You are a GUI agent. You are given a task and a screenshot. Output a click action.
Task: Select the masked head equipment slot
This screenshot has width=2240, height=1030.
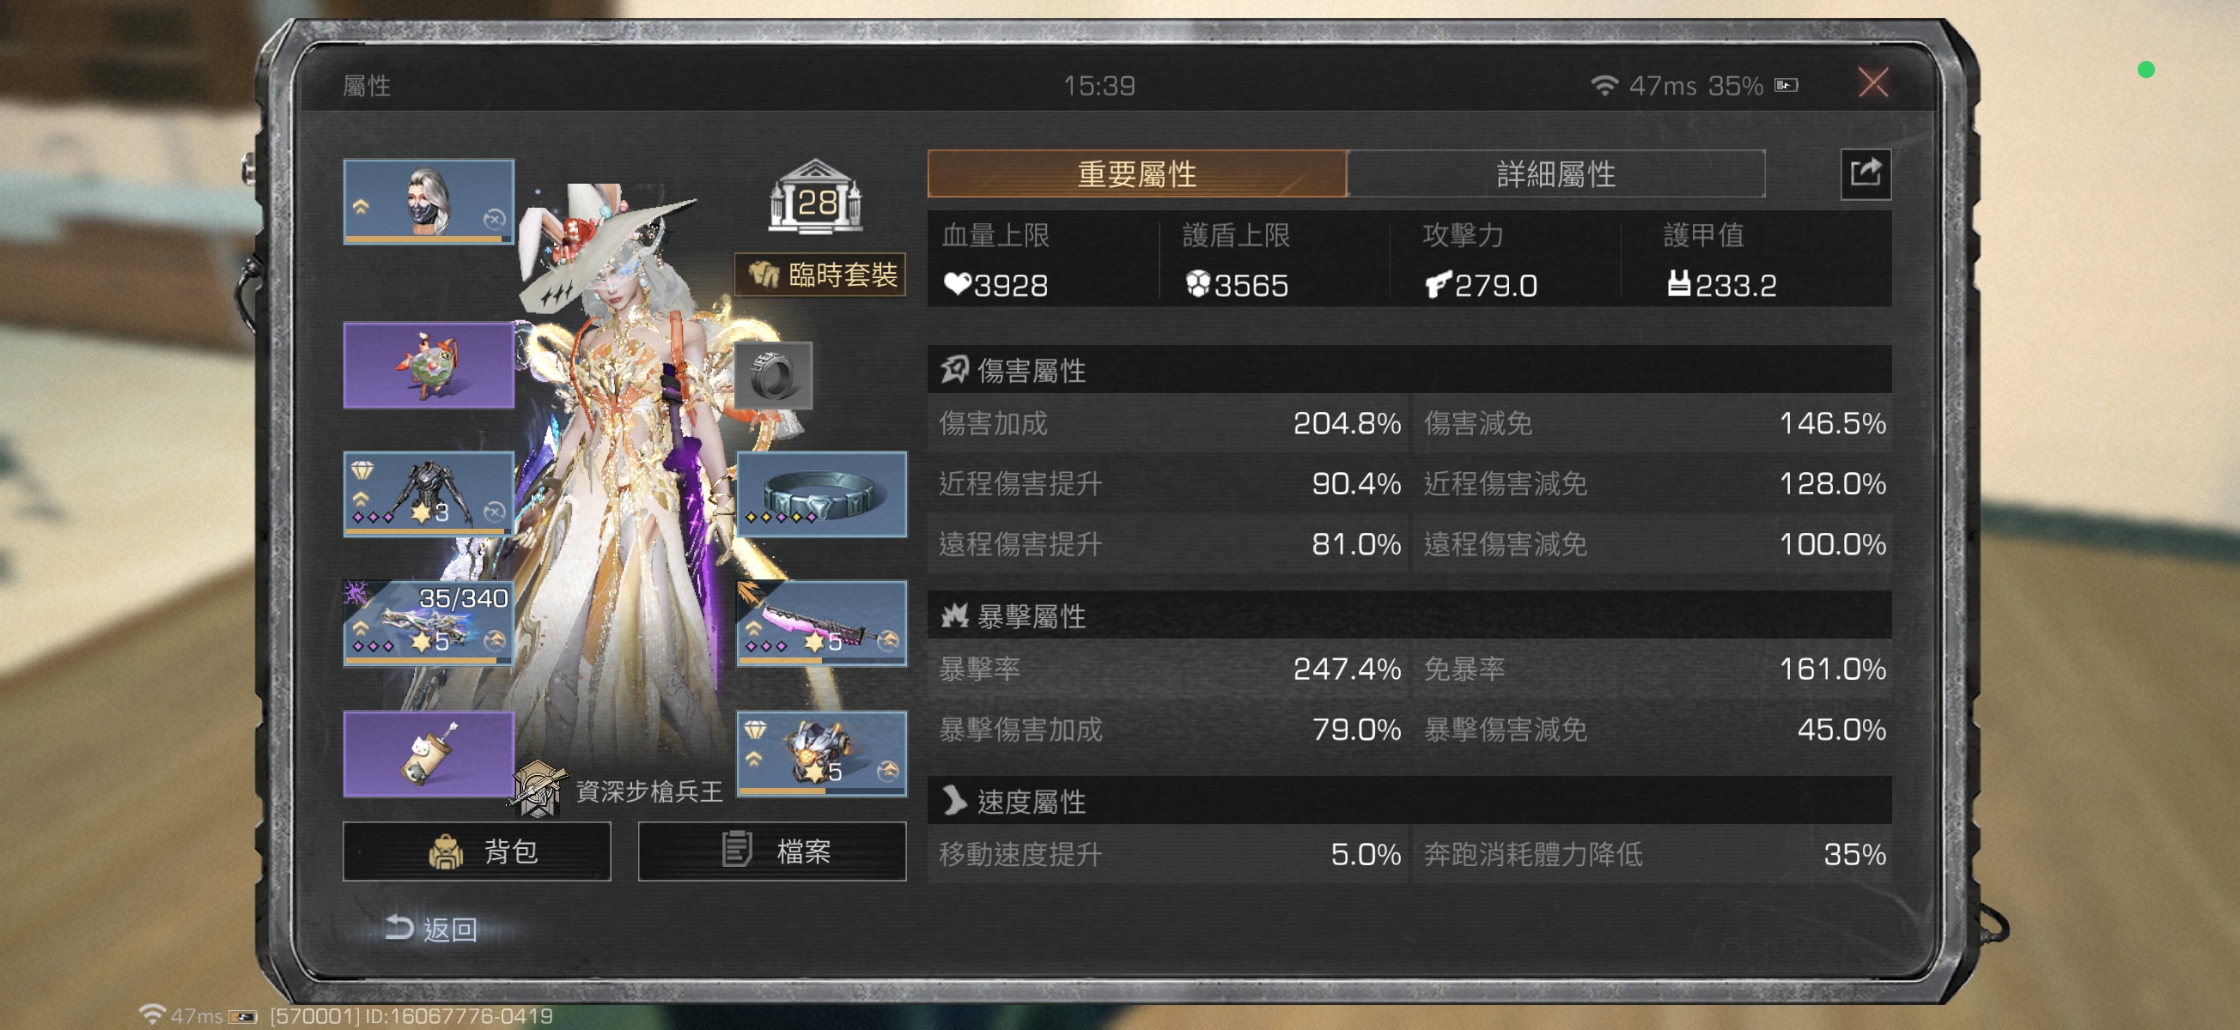pyautogui.click(x=429, y=202)
